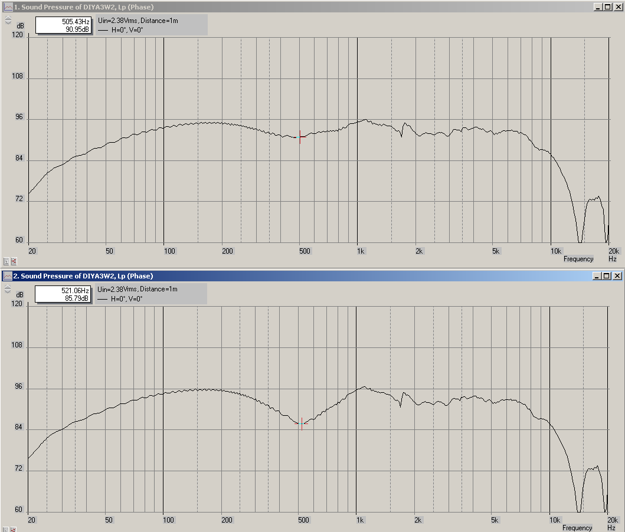Screen dimensions: 625x532
Task: Click 72 dB tick label in graph 2
Action: click(18, 468)
